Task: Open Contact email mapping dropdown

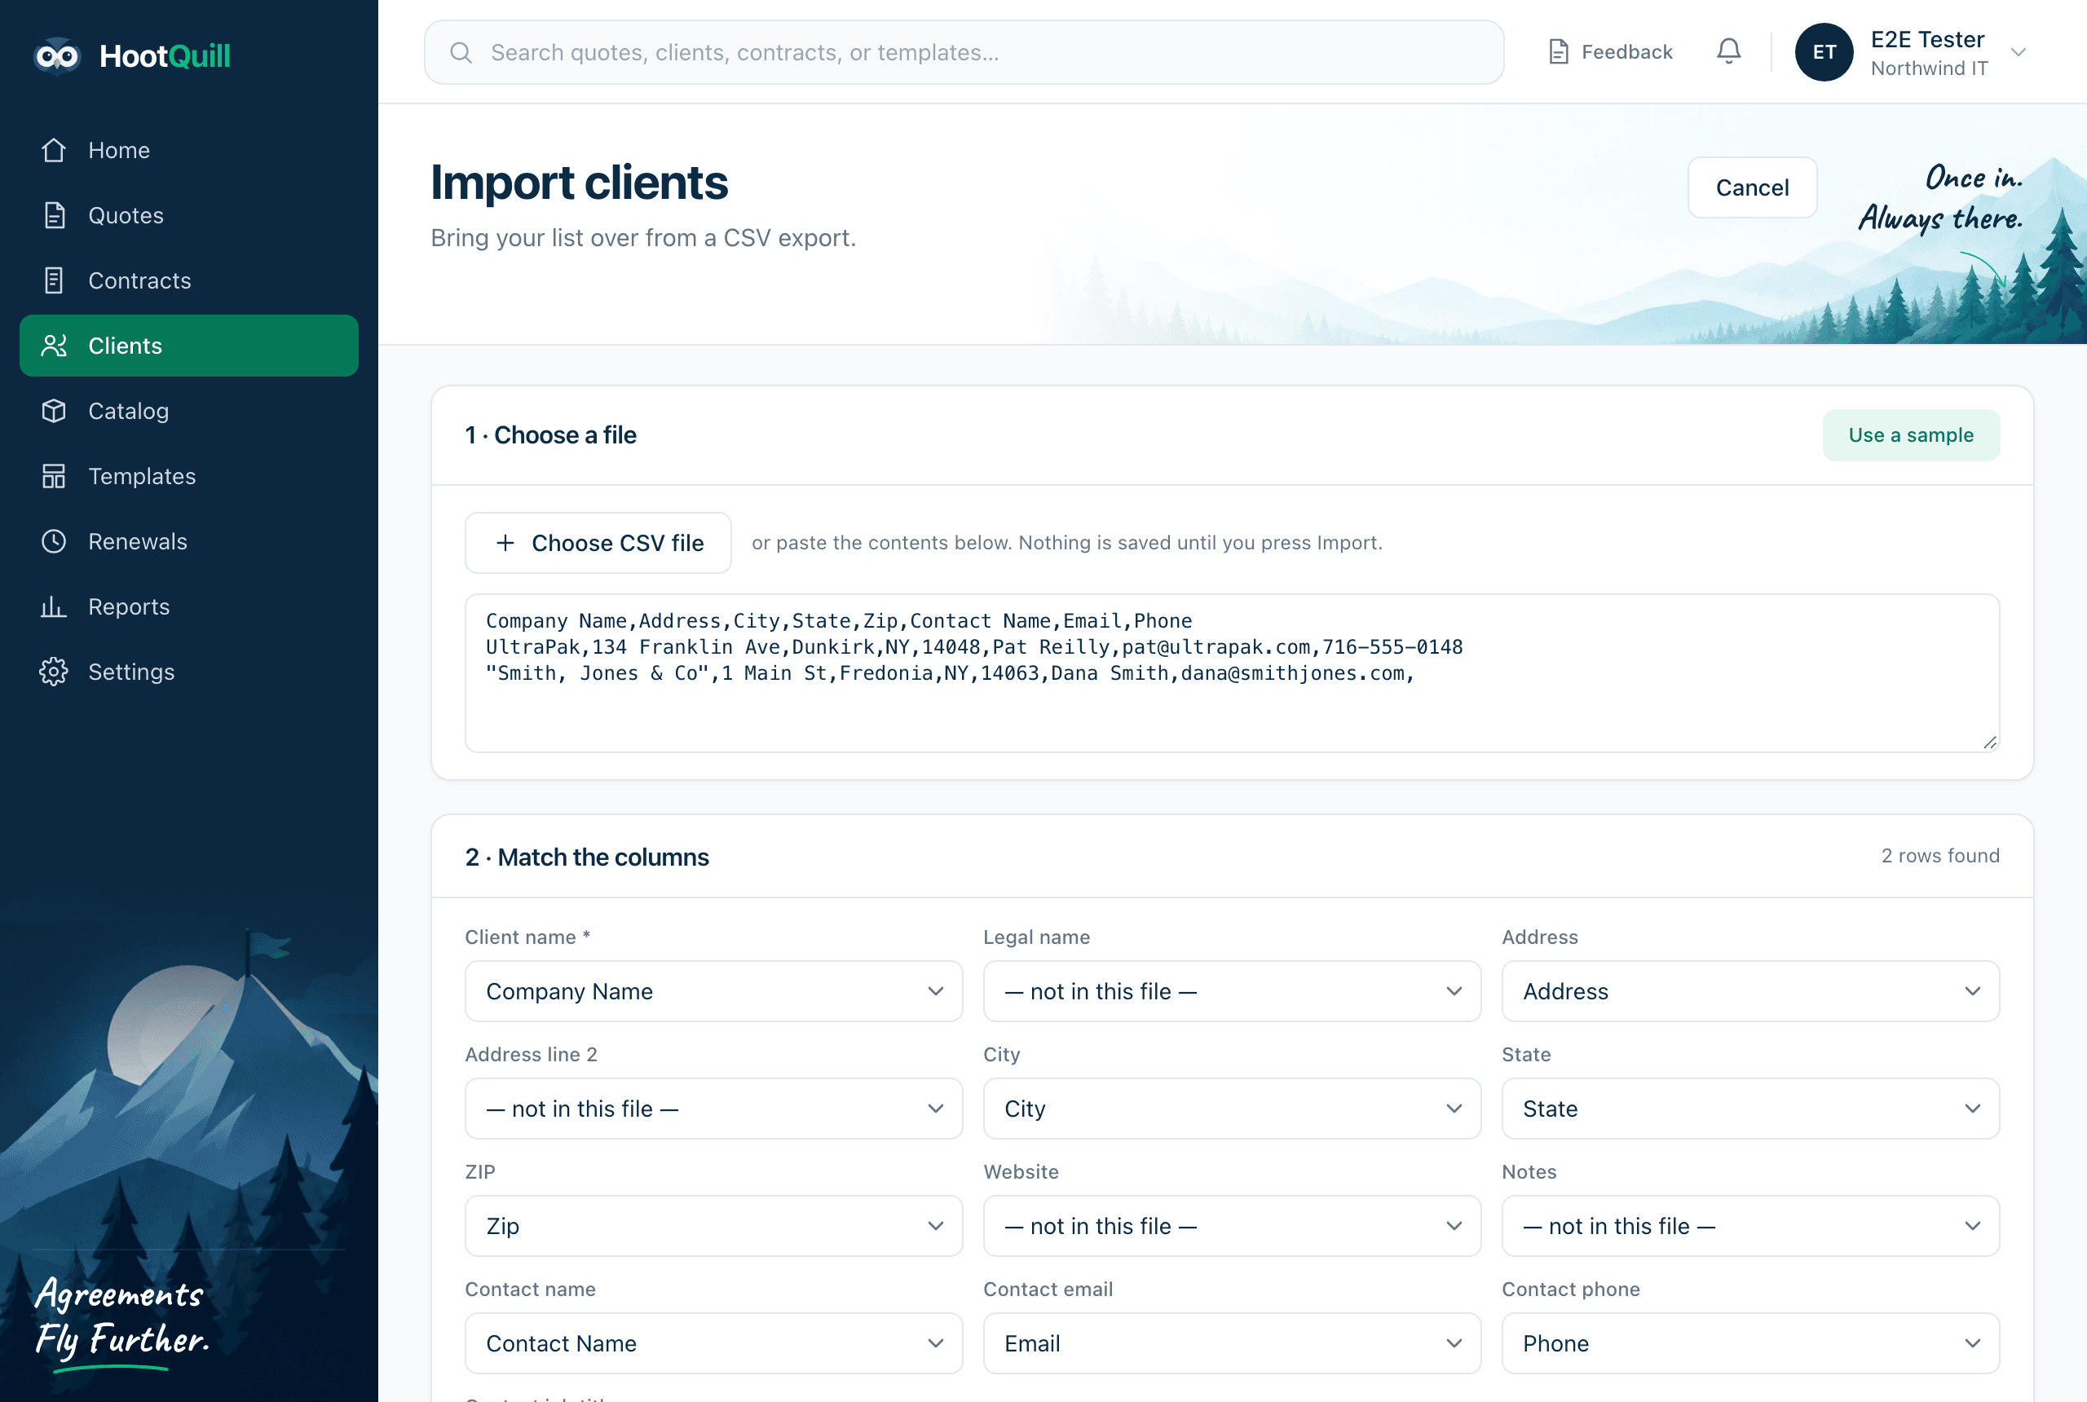Action: (x=1231, y=1344)
